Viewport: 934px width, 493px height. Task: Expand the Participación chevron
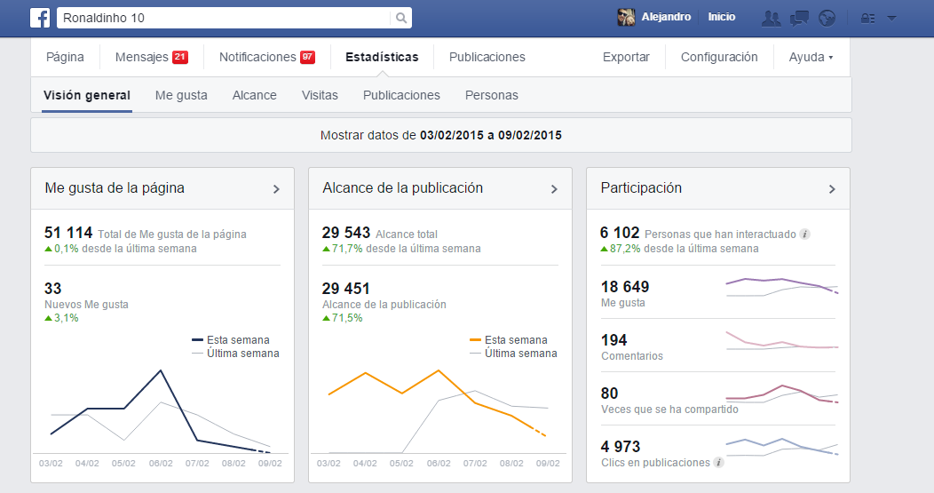coord(832,189)
